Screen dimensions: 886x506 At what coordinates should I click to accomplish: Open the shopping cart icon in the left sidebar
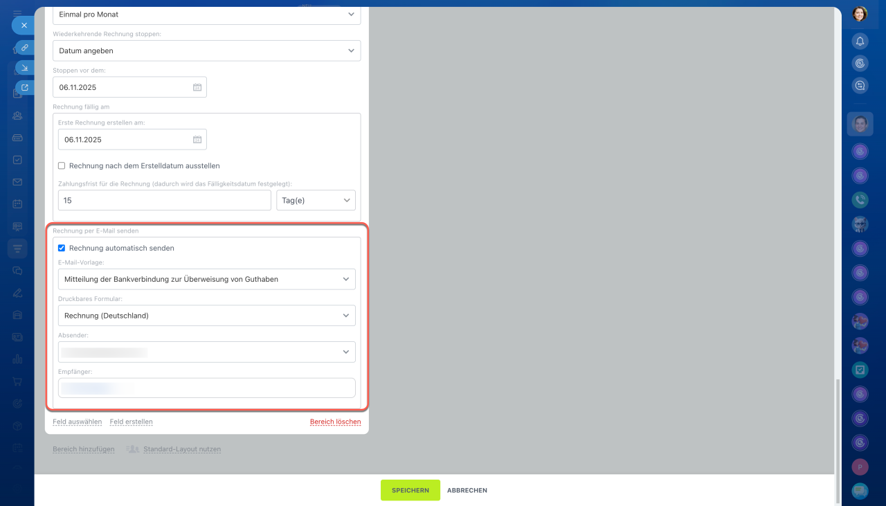pyautogui.click(x=17, y=381)
